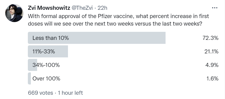Select the '11%-33%' poll option

(123, 51)
